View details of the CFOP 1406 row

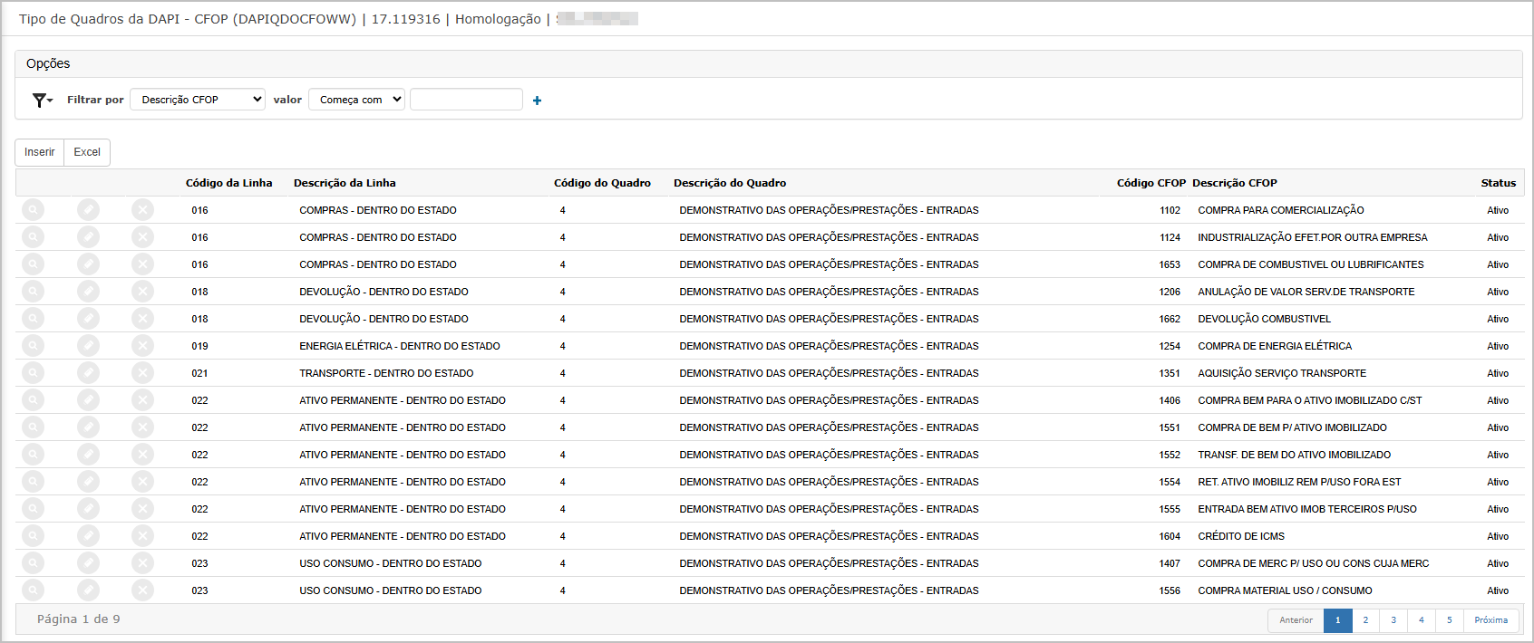[x=33, y=400]
